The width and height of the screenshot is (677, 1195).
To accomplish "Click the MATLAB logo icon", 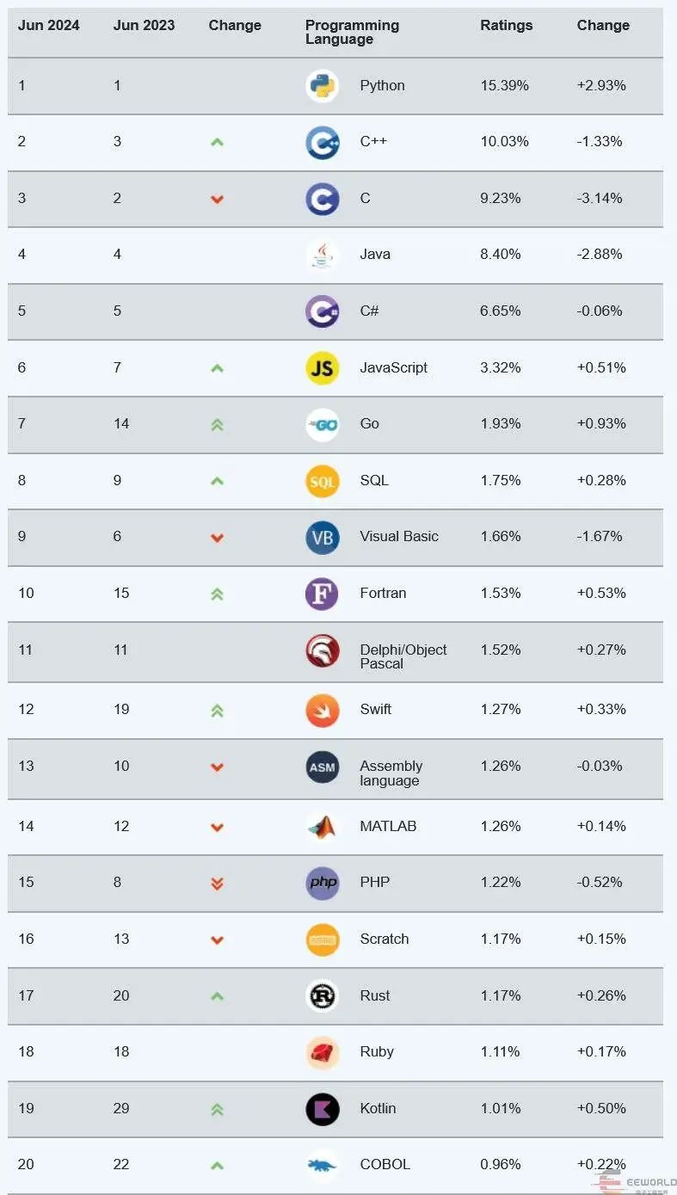I will point(322,827).
